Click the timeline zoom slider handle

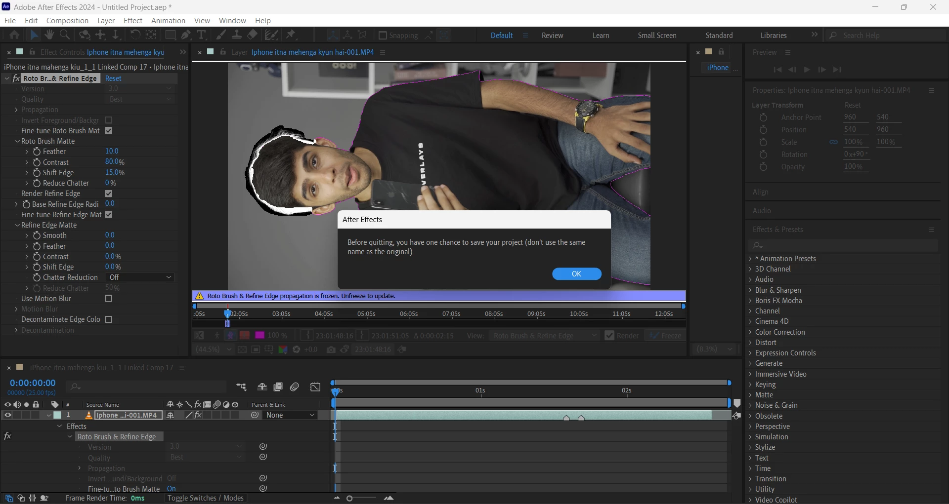pyautogui.click(x=349, y=499)
